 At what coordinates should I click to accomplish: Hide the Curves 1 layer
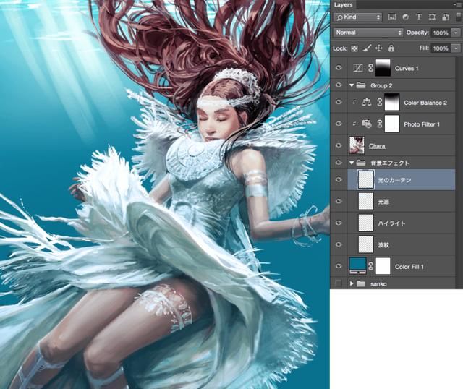click(x=339, y=68)
